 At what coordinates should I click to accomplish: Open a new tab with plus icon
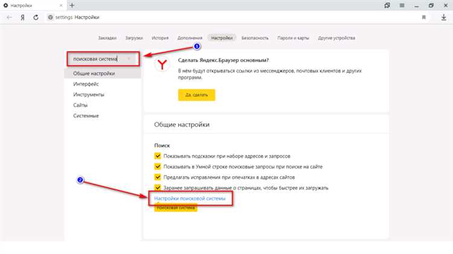[x=72, y=5]
